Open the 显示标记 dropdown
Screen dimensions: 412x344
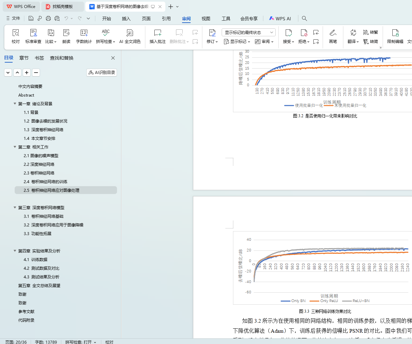(237, 42)
